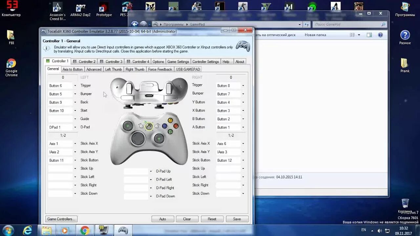Open Explorer help question mark icon

(380, 35)
